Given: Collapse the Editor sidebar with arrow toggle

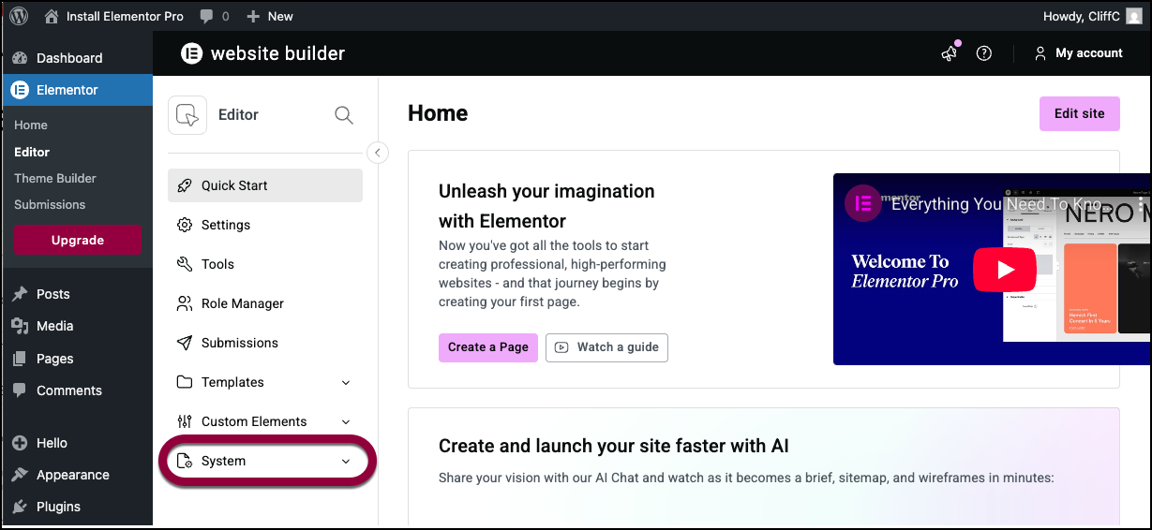Looking at the screenshot, I should (x=378, y=153).
